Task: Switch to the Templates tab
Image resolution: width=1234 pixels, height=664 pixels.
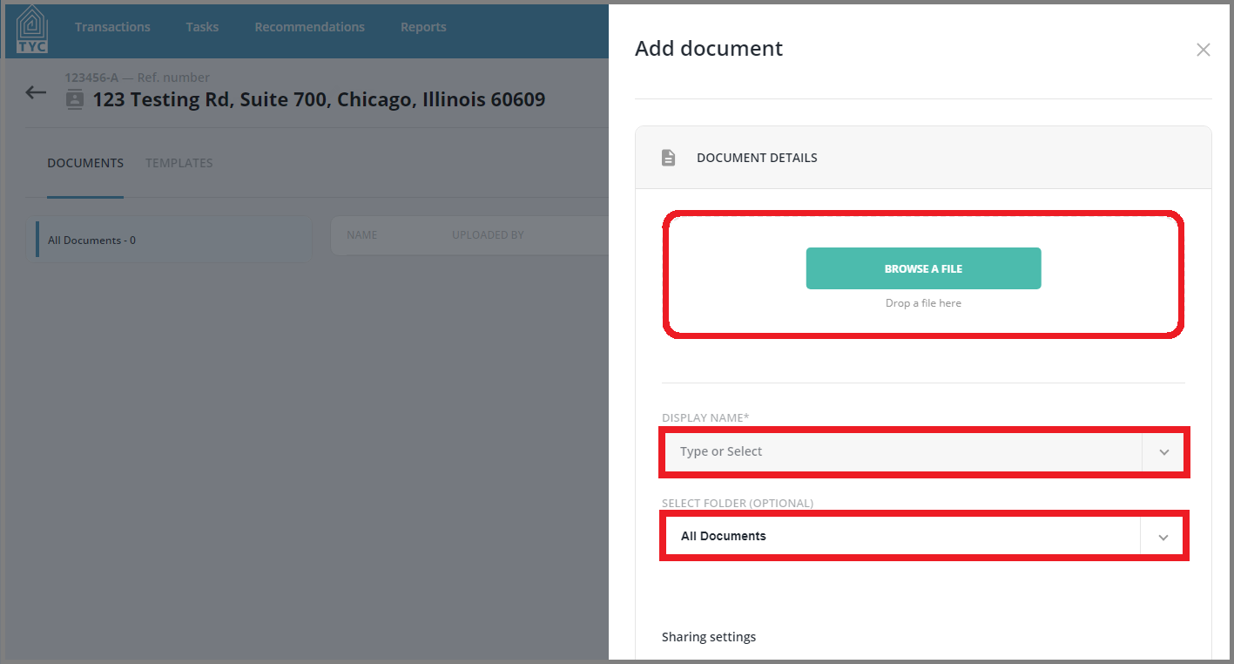Action: coord(179,163)
